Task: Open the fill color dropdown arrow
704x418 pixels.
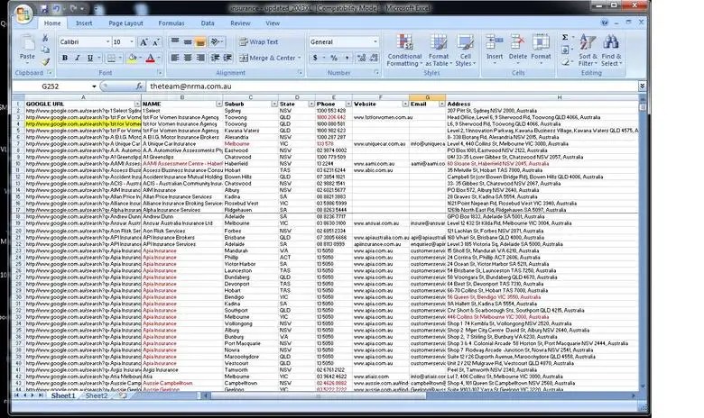Action: click(x=140, y=58)
